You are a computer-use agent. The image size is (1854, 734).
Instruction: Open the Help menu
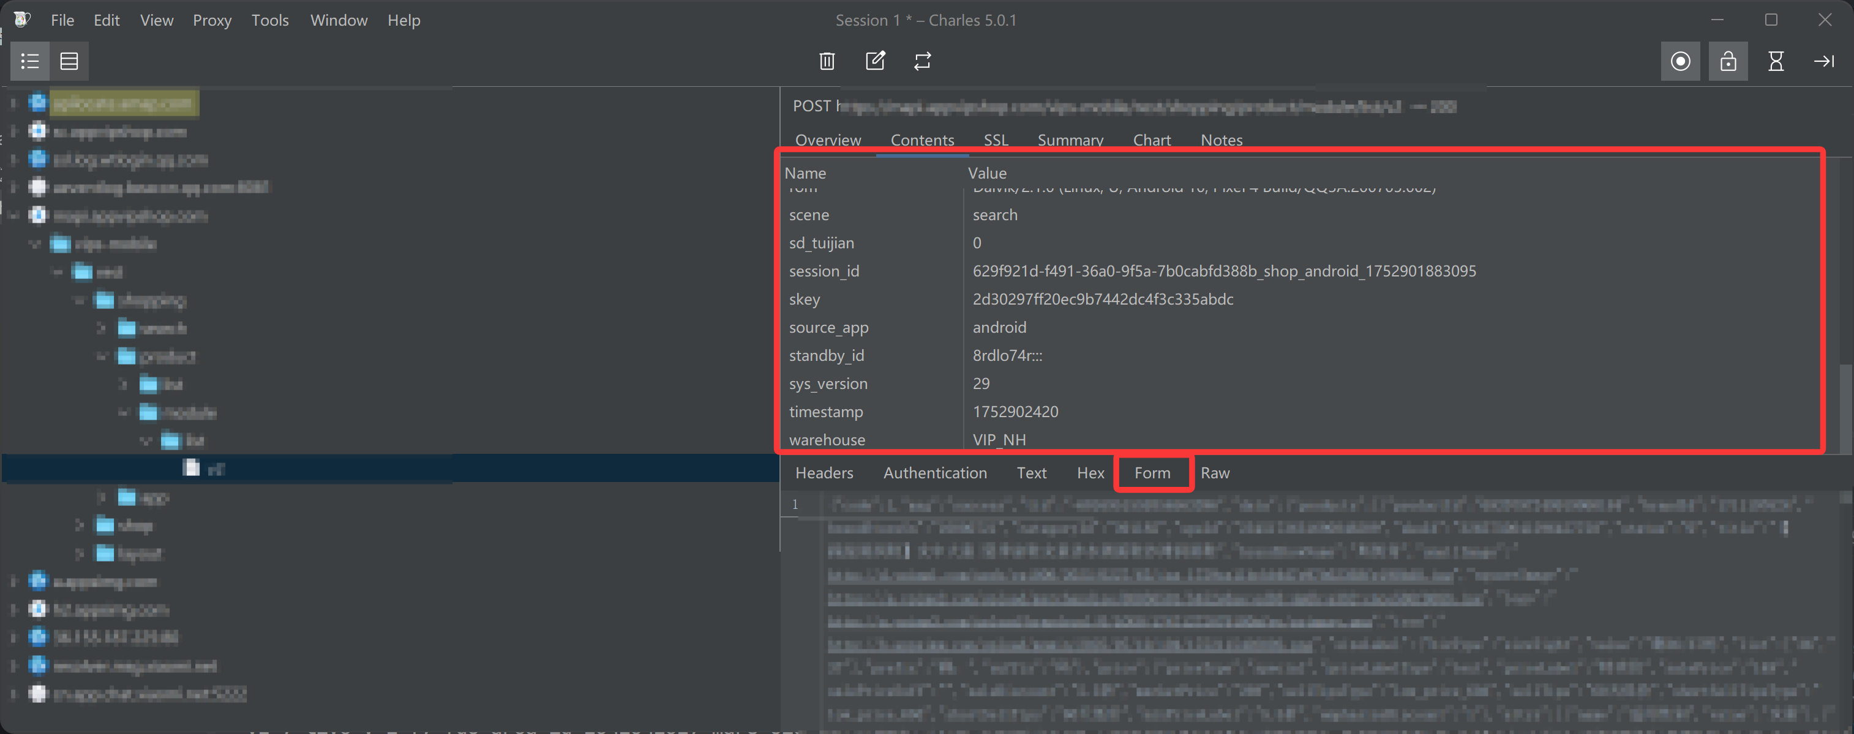coord(403,20)
